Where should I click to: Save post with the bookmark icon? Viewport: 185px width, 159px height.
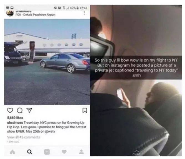point(85,110)
